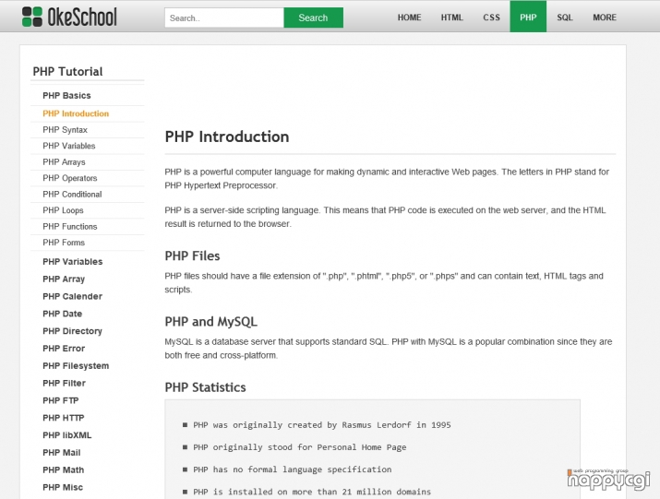Open the PHP Introduction sidebar link
This screenshot has width=660, height=499.
76,113
